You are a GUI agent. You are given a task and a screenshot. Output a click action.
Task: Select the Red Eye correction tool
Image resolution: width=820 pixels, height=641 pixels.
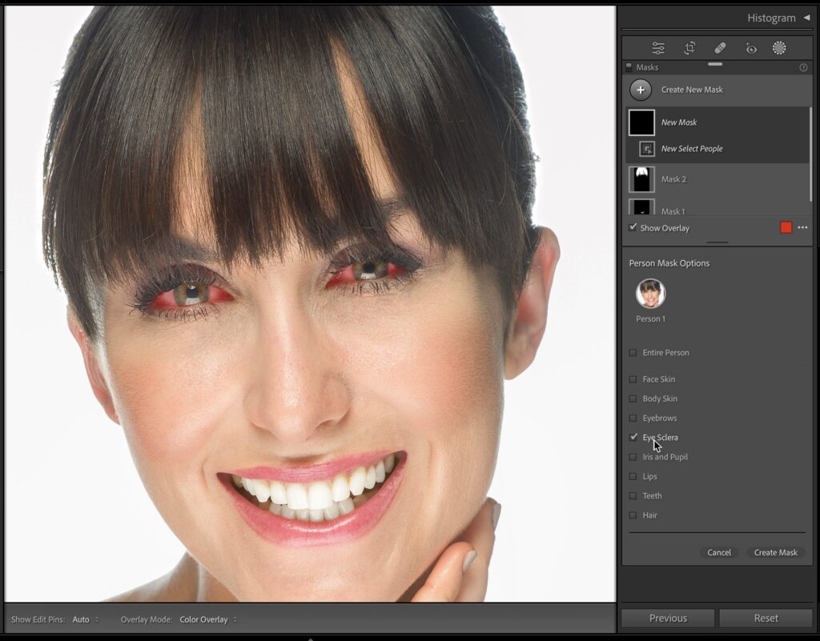(750, 48)
